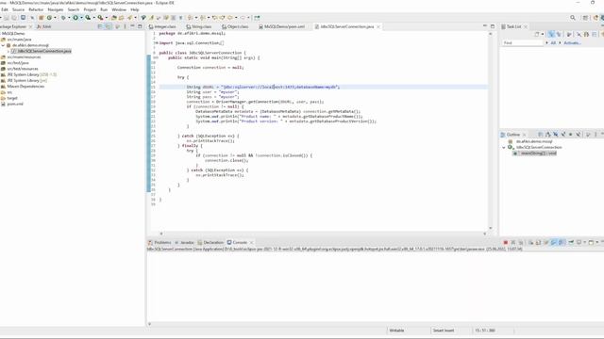The width and height of the screenshot is (604, 339).
Task: Open the Source menu
Action: tap(18, 9)
